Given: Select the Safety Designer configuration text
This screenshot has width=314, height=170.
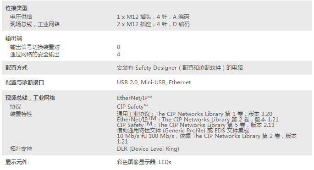Looking at the screenshot, I should click(x=180, y=68).
